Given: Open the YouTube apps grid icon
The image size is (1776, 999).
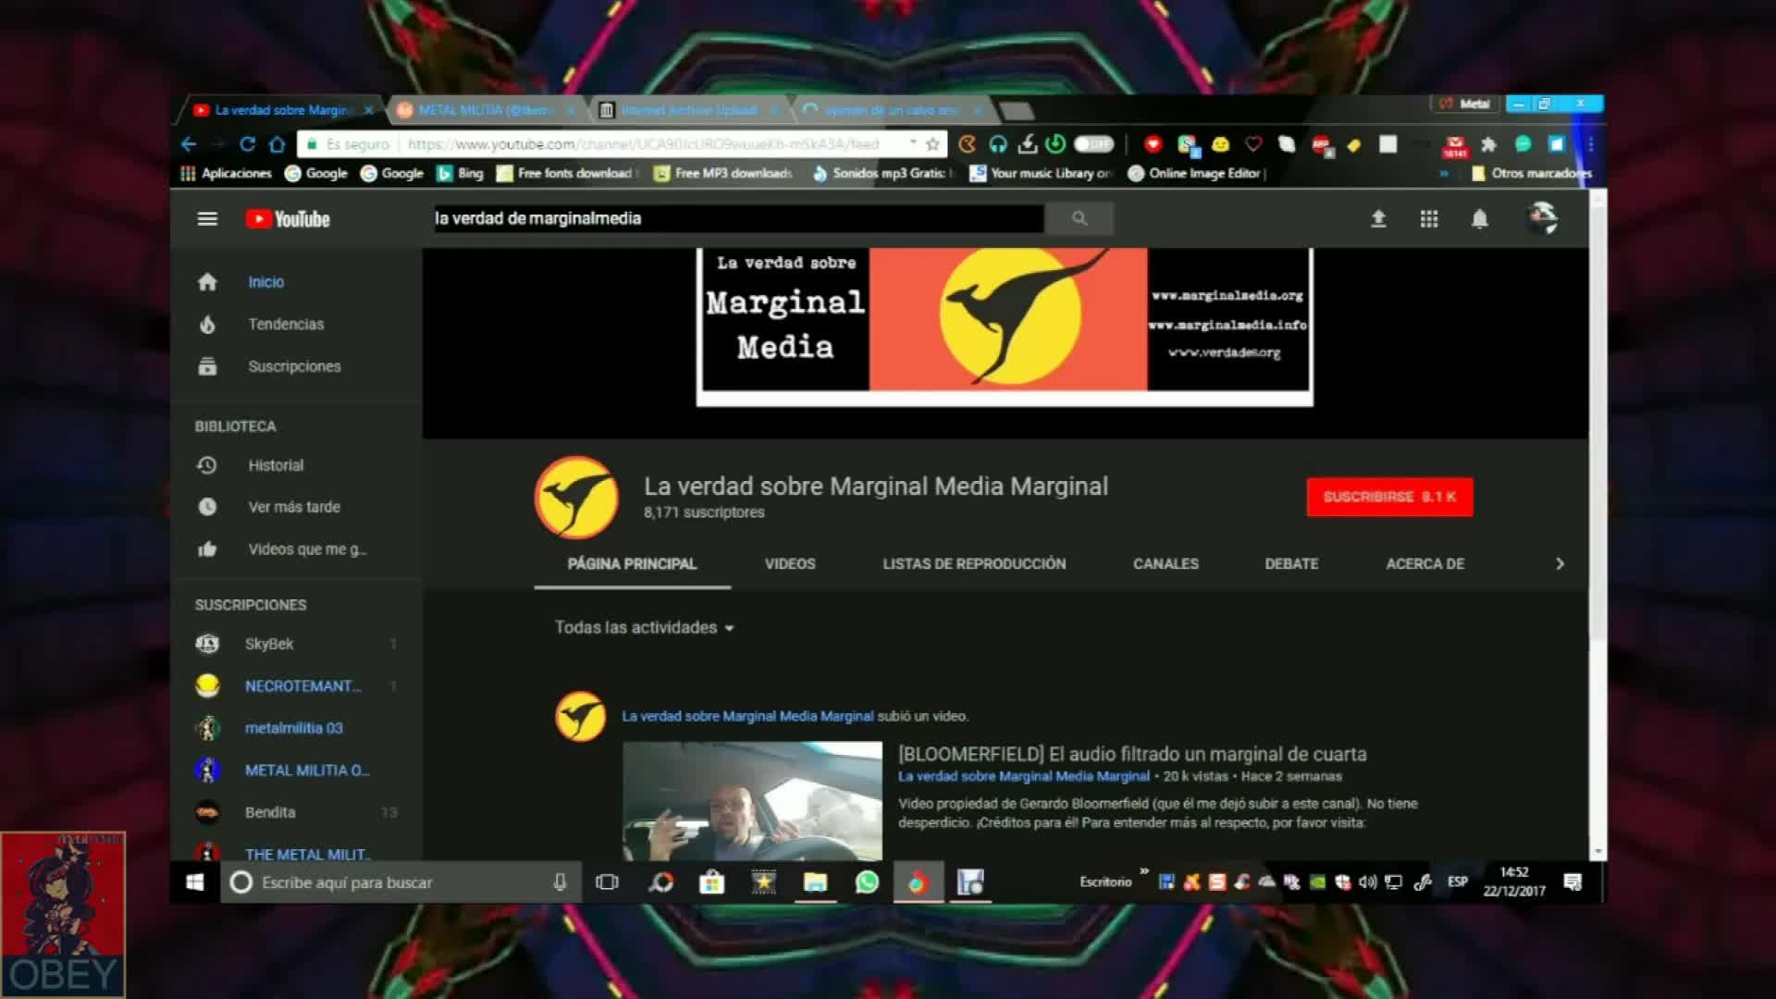Looking at the screenshot, I should (1429, 218).
